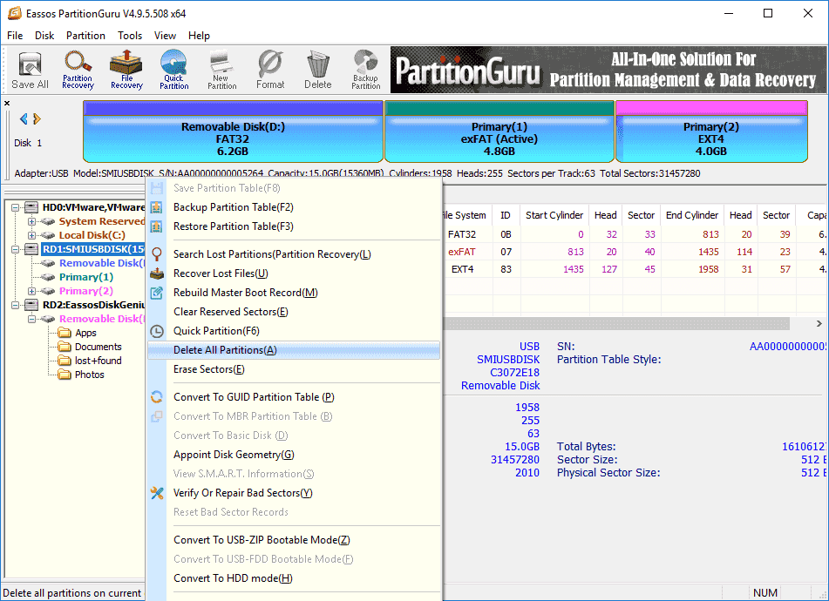The height and width of the screenshot is (601, 829).
Task: Click the HD0 VMware disk drive icon
Action: 31,207
